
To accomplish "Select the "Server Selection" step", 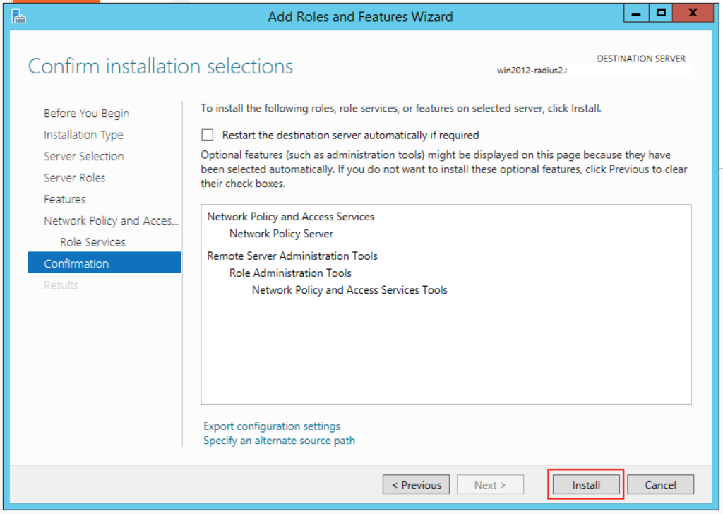I will [x=83, y=156].
